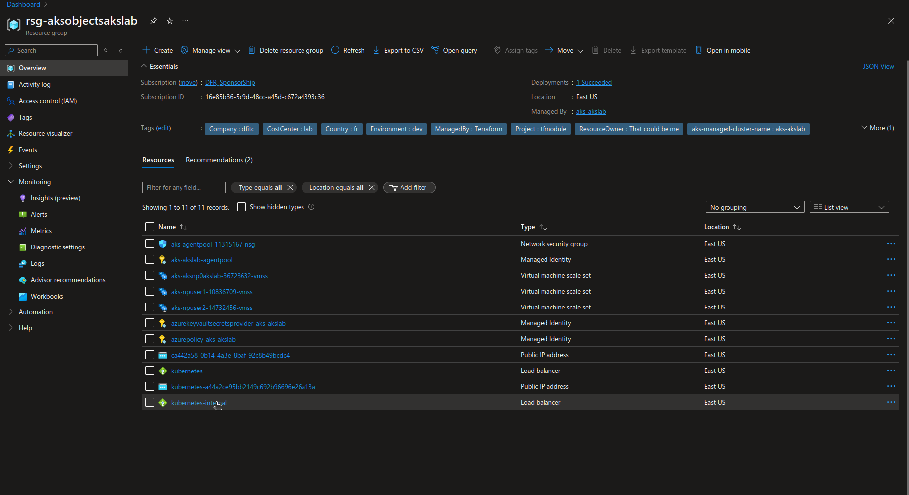Select checkbox for kubernetes load balancer row
The image size is (909, 495).
click(150, 371)
